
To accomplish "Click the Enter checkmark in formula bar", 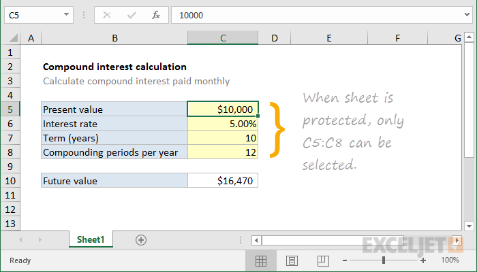I will [132, 15].
